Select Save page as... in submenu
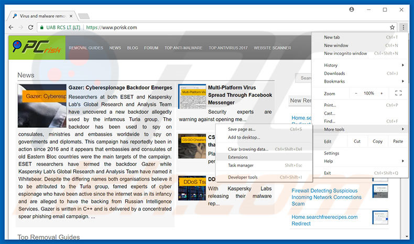Viewport: 414px width, 244px height. tap(264, 129)
